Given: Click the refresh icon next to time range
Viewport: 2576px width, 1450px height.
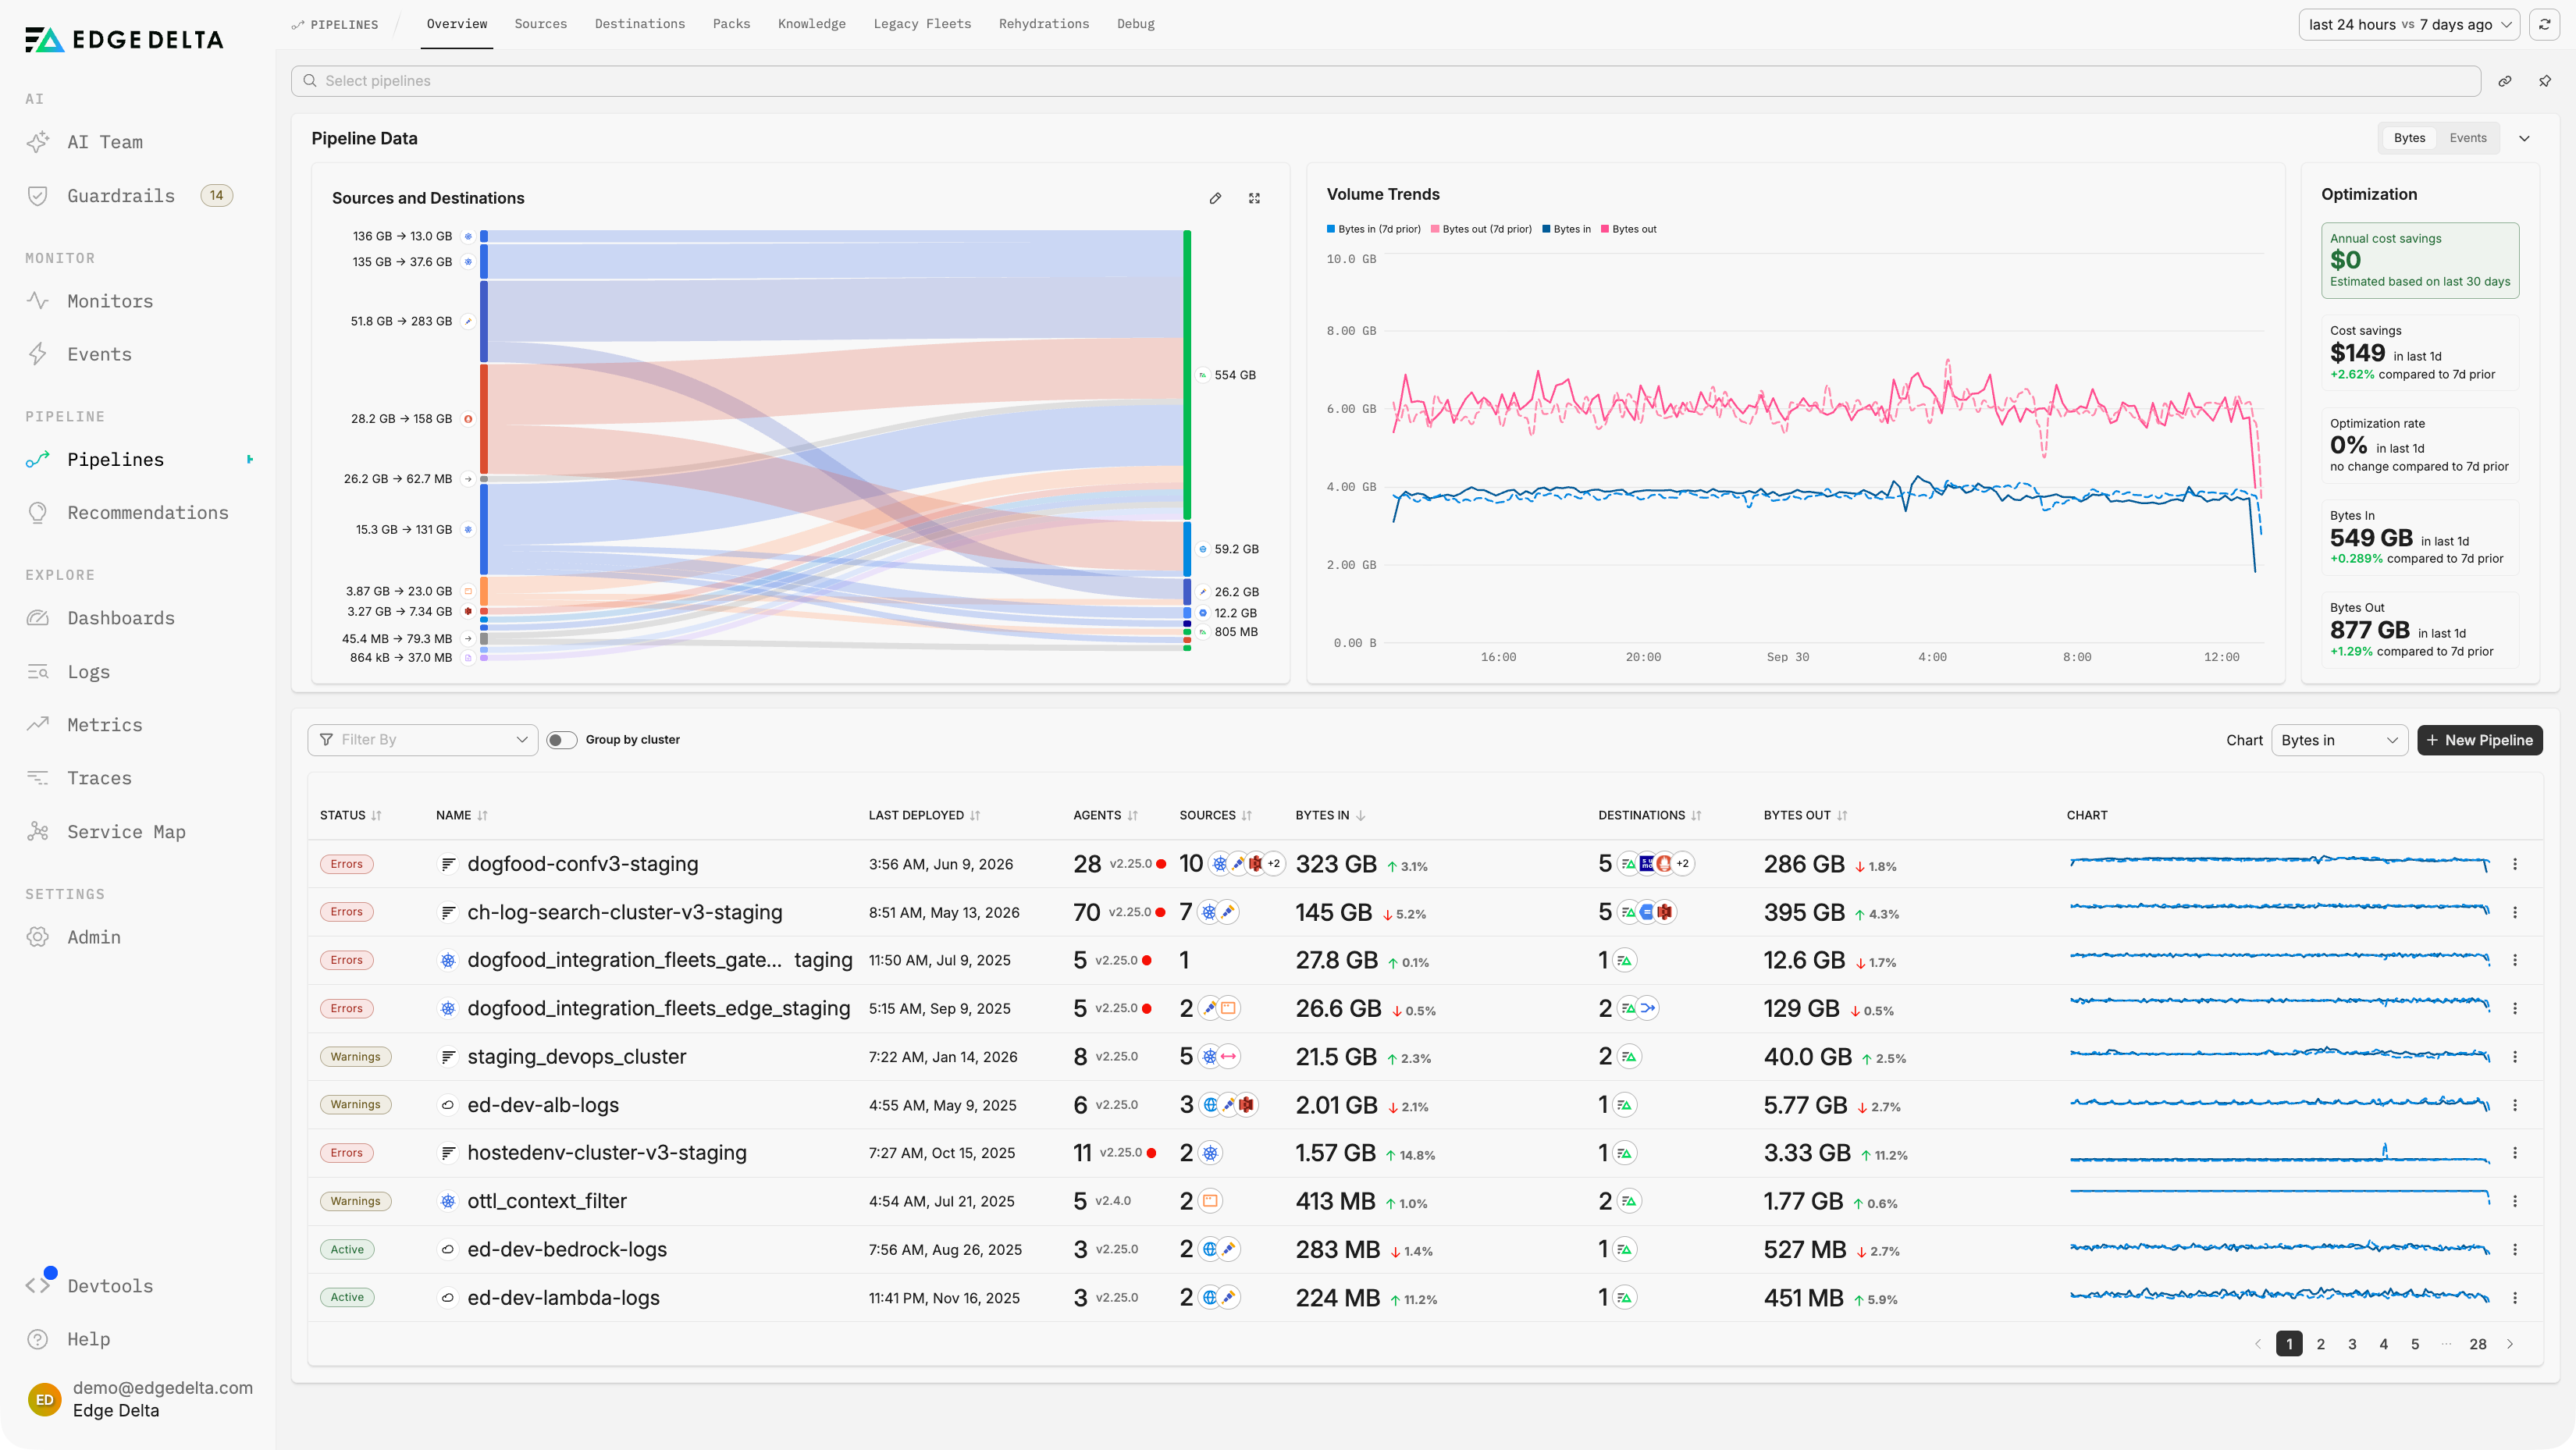Looking at the screenshot, I should coord(2544,24).
